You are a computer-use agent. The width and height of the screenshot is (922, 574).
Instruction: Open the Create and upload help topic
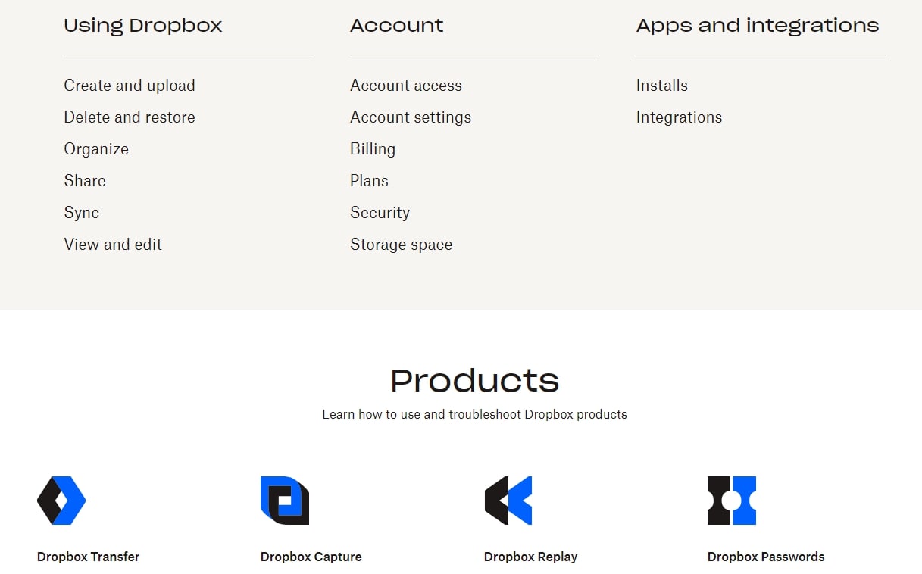coord(129,86)
